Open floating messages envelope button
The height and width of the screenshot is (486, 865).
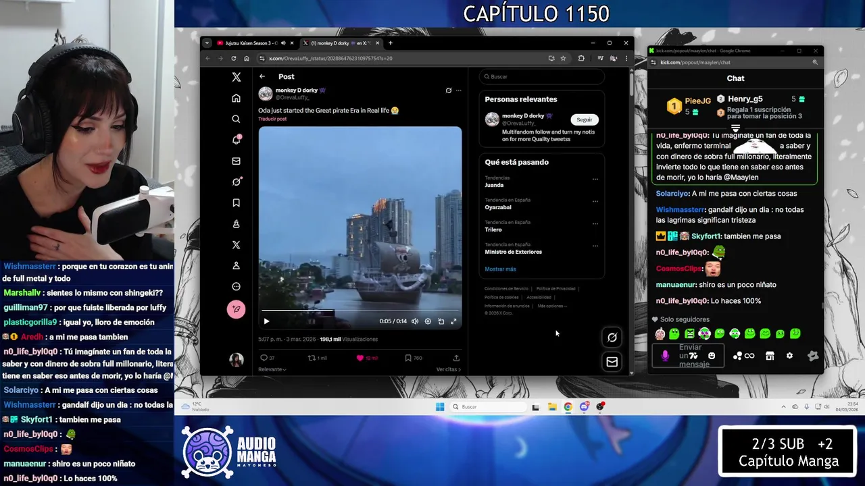click(612, 362)
